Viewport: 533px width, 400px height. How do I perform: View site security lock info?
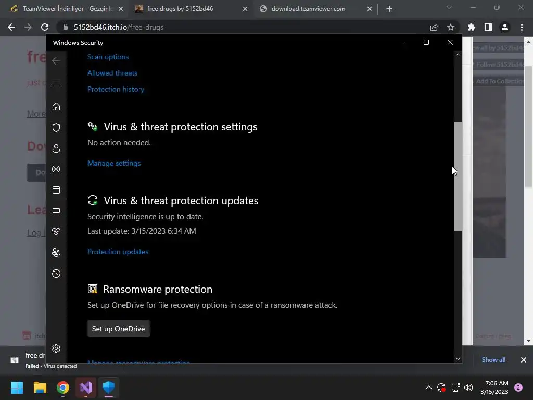(66, 27)
